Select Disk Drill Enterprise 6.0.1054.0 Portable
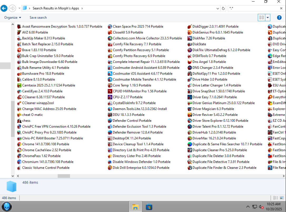Screen dimensions: 286x212 (x=141, y=168)
